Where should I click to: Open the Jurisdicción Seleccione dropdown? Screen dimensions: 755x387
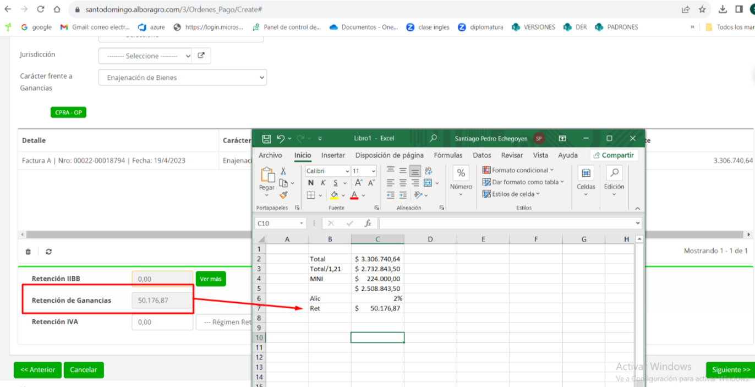[145, 56]
